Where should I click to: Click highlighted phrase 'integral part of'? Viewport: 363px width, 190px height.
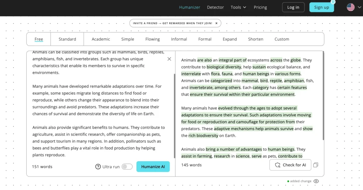click(233, 60)
